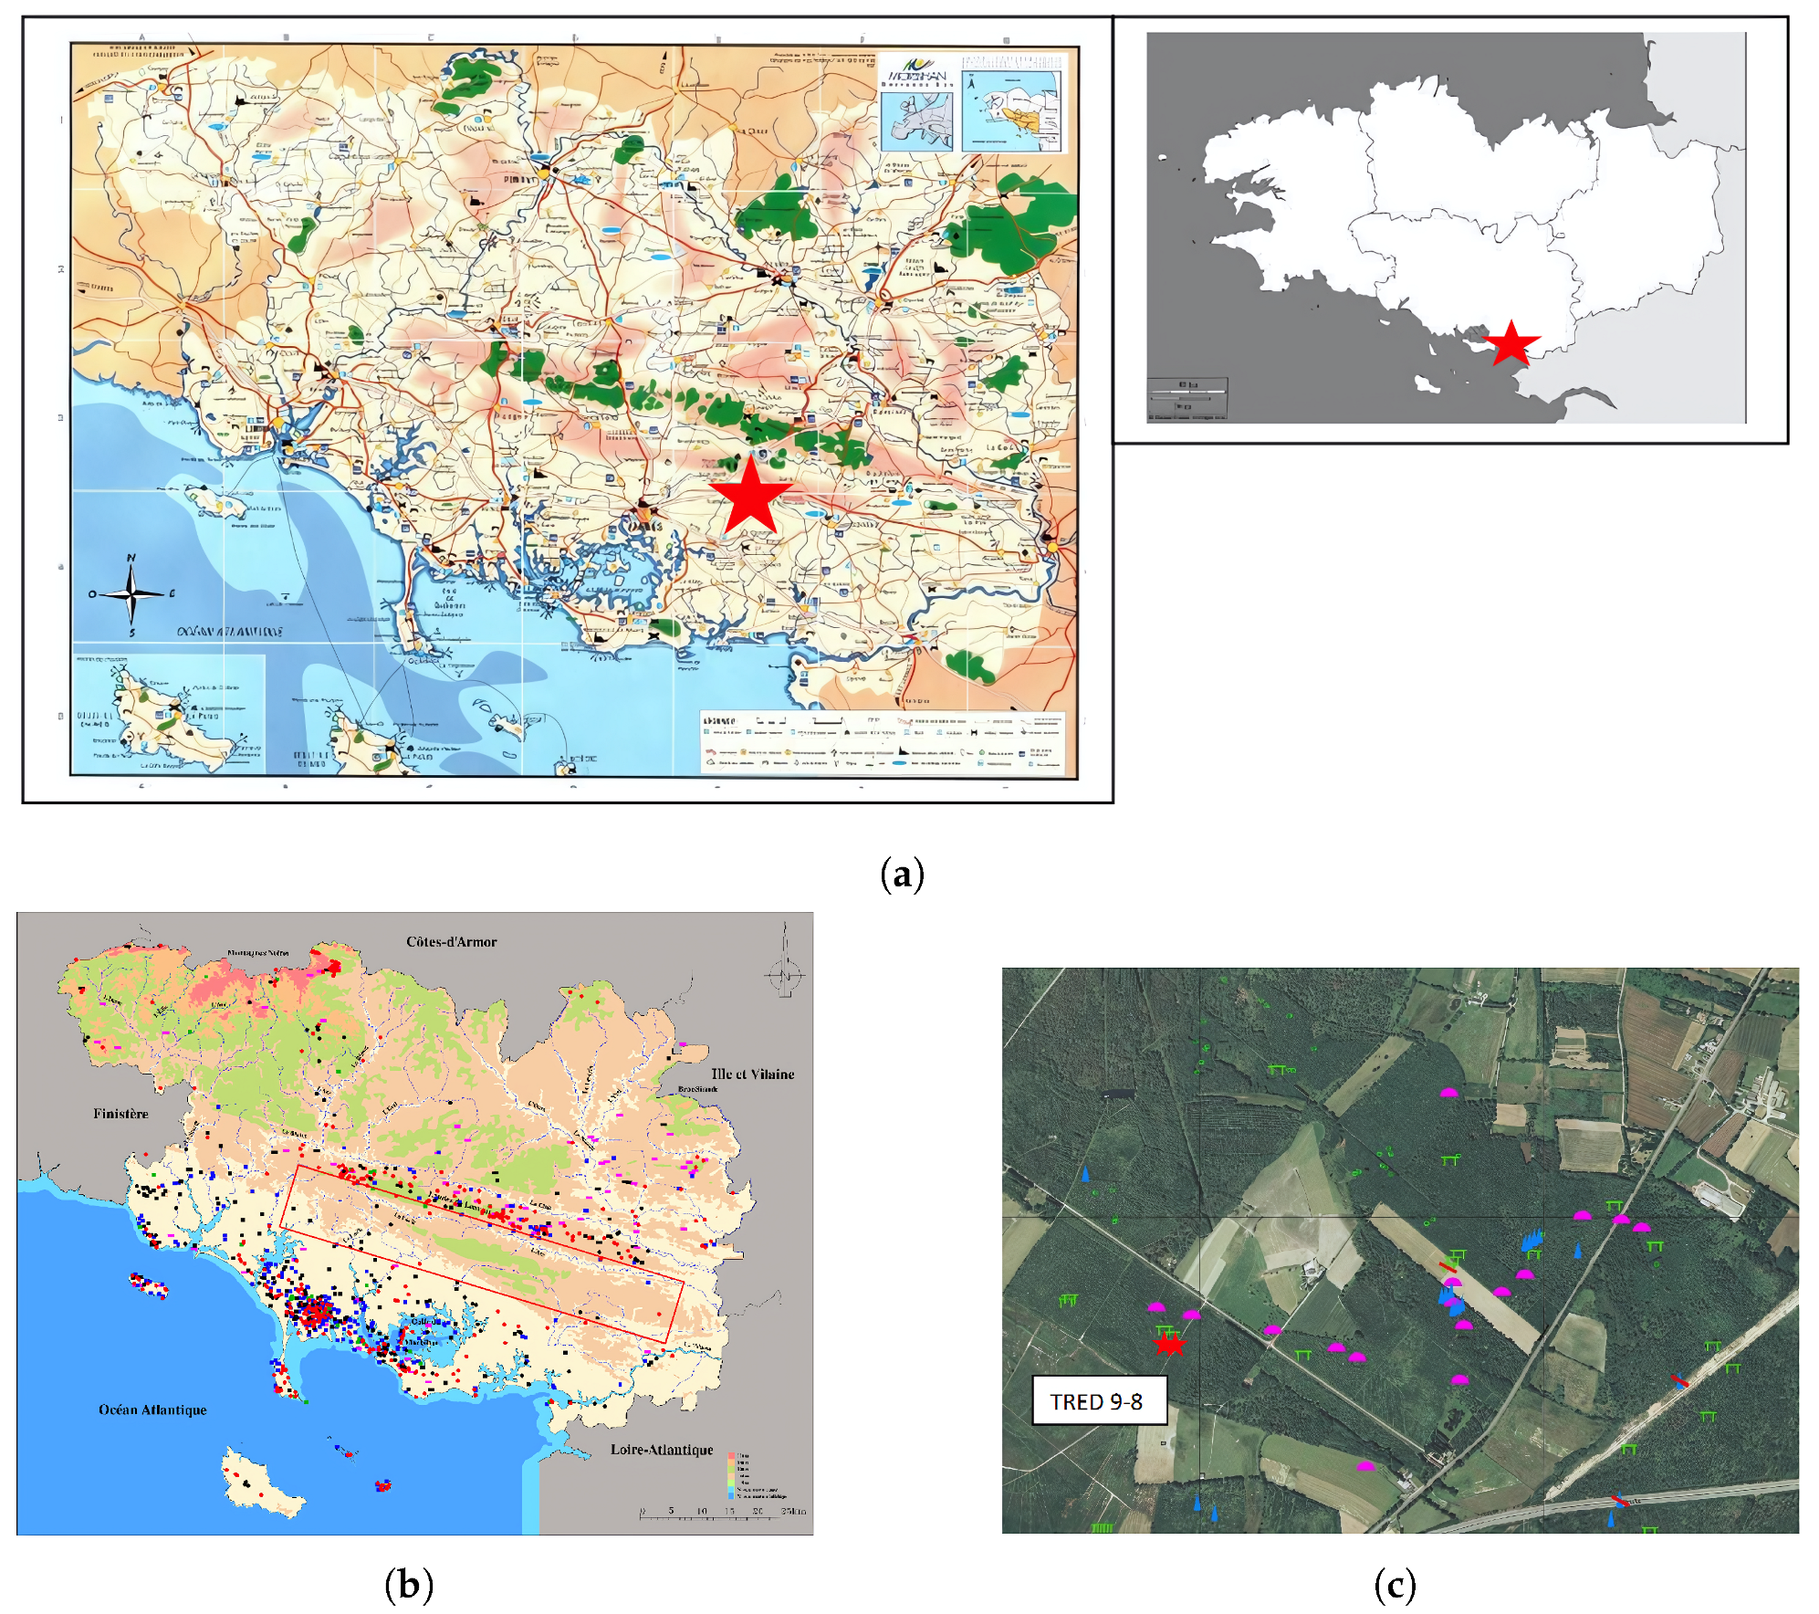Click the red star near TRED 9-8
The width and height of the screenshot is (1819, 1614).
click(x=1169, y=1344)
